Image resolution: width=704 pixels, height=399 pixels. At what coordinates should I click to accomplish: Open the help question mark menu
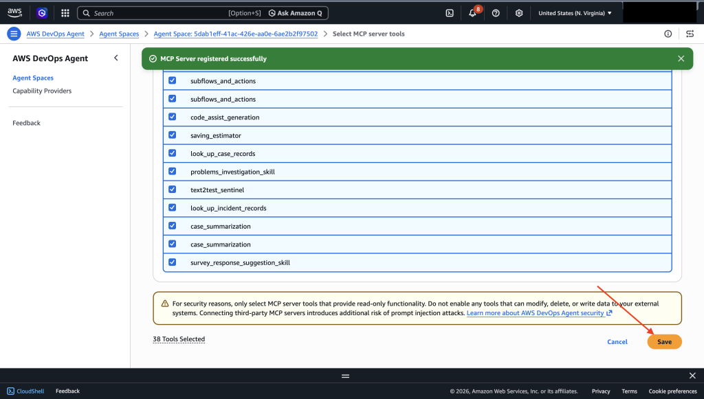pos(496,13)
